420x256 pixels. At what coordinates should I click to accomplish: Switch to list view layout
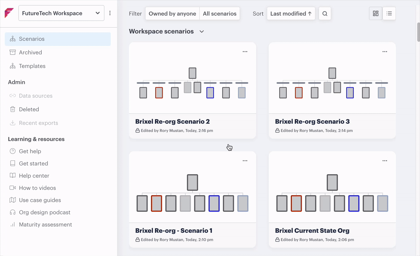tap(389, 14)
